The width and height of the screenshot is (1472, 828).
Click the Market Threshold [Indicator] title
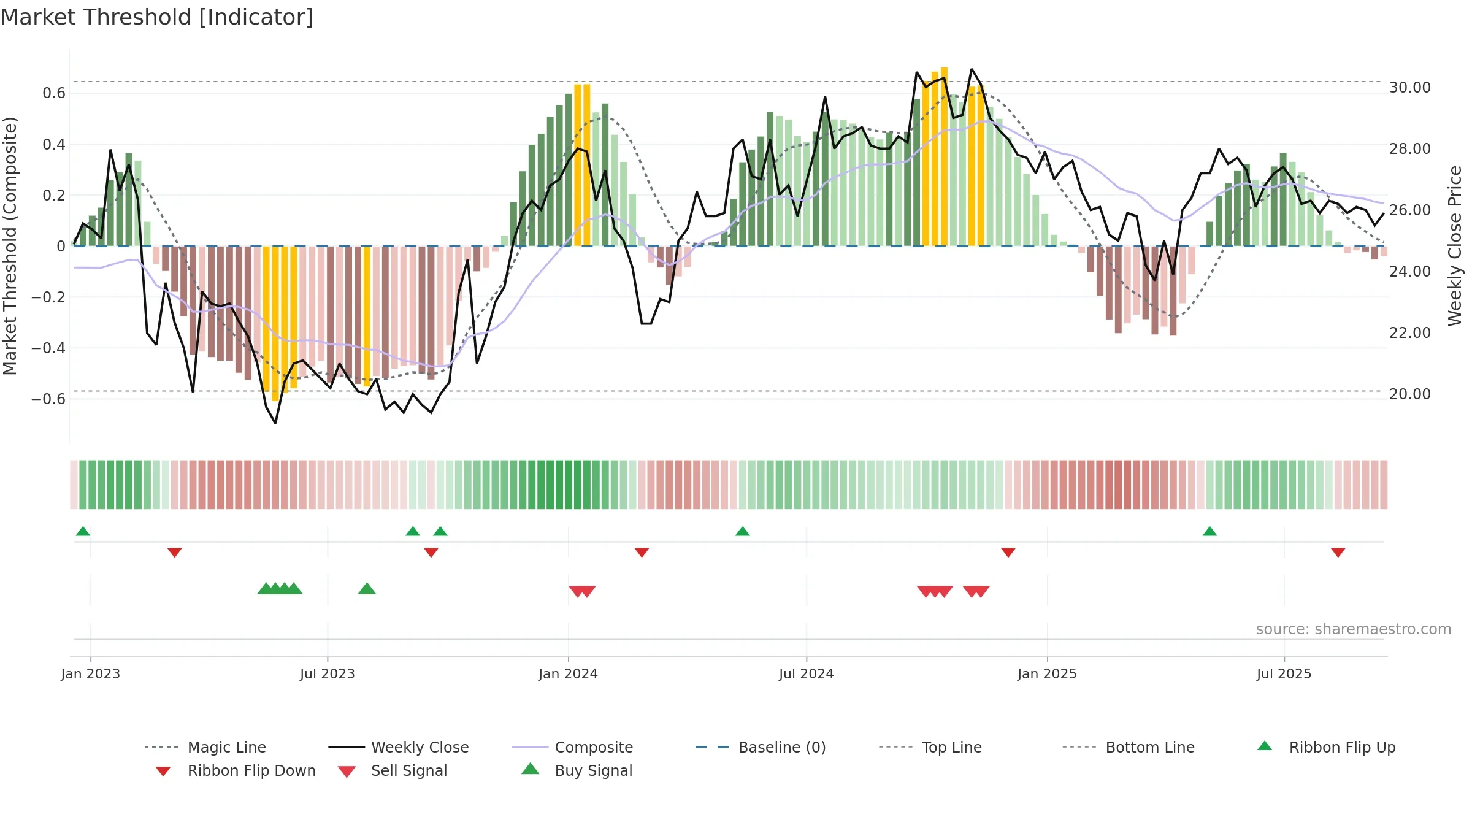tap(157, 17)
